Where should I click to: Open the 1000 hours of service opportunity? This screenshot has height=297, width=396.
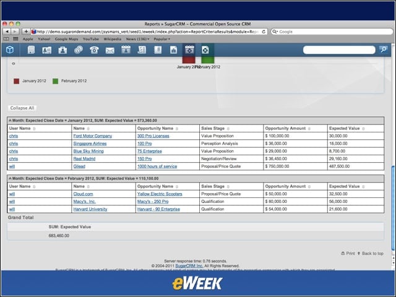pyautogui.click(x=157, y=166)
